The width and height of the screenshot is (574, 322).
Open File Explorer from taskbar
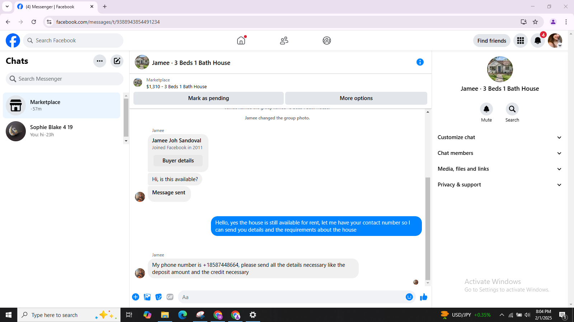(x=165, y=315)
